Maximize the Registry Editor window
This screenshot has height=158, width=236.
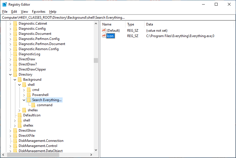click(x=216, y=4)
